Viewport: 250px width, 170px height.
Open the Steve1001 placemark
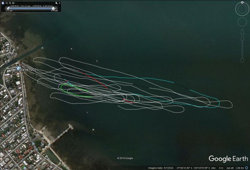point(19,68)
